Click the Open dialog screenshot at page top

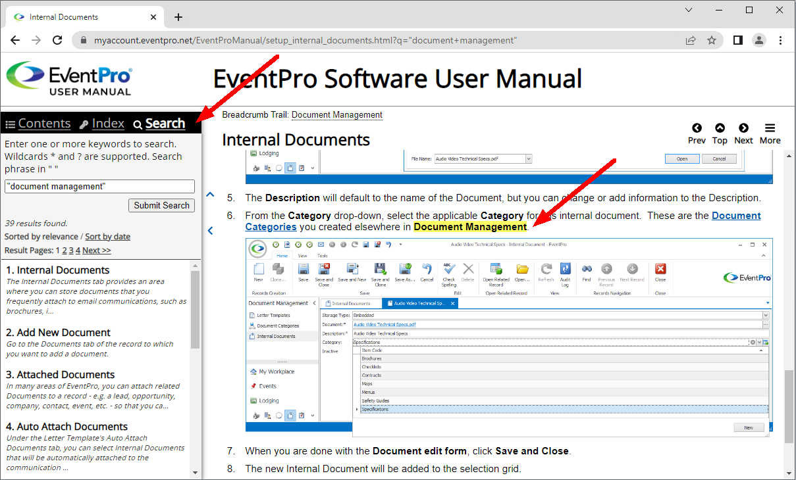509,167
